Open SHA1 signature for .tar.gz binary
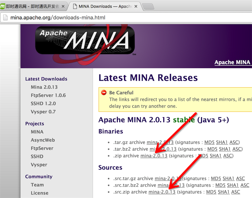The image size is (252, 198). pyautogui.click(x=222, y=142)
